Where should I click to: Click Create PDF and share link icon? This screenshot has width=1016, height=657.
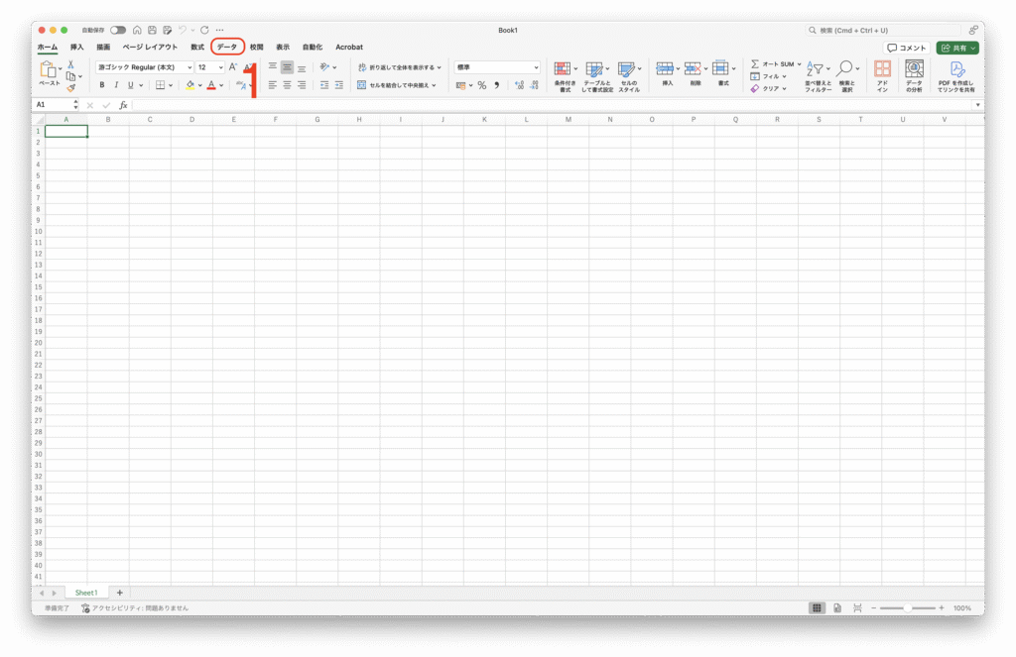point(957,69)
